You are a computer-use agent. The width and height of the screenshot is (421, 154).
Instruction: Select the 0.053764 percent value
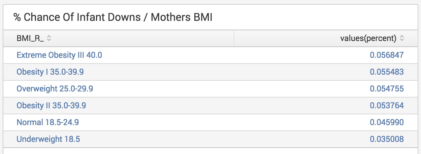387,105
